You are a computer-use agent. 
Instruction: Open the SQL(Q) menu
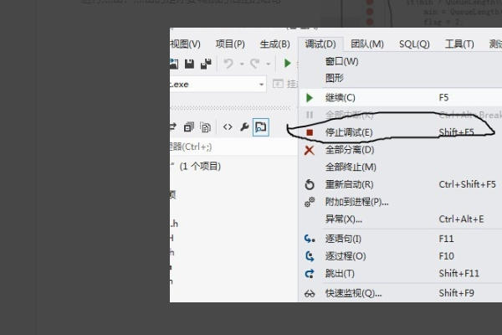tap(414, 44)
